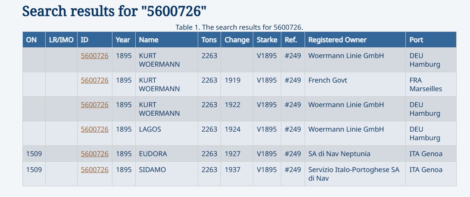This screenshot has width=470, height=197.
Task: Select the Change column header
Action: 237,40
